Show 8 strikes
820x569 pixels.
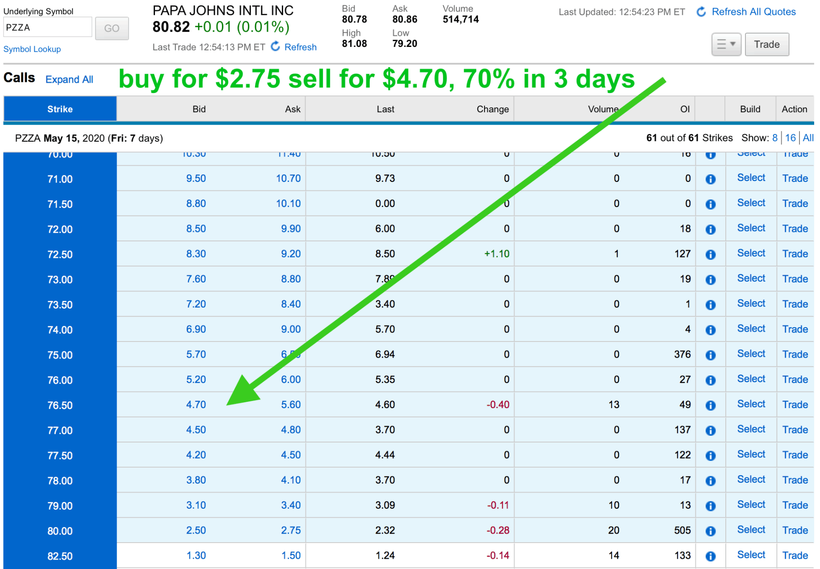(x=775, y=138)
